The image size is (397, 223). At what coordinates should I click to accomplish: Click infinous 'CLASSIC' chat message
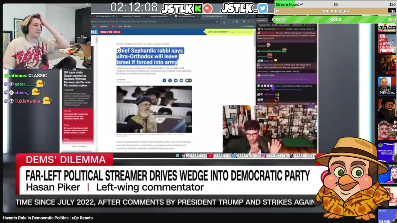[x=28, y=76]
